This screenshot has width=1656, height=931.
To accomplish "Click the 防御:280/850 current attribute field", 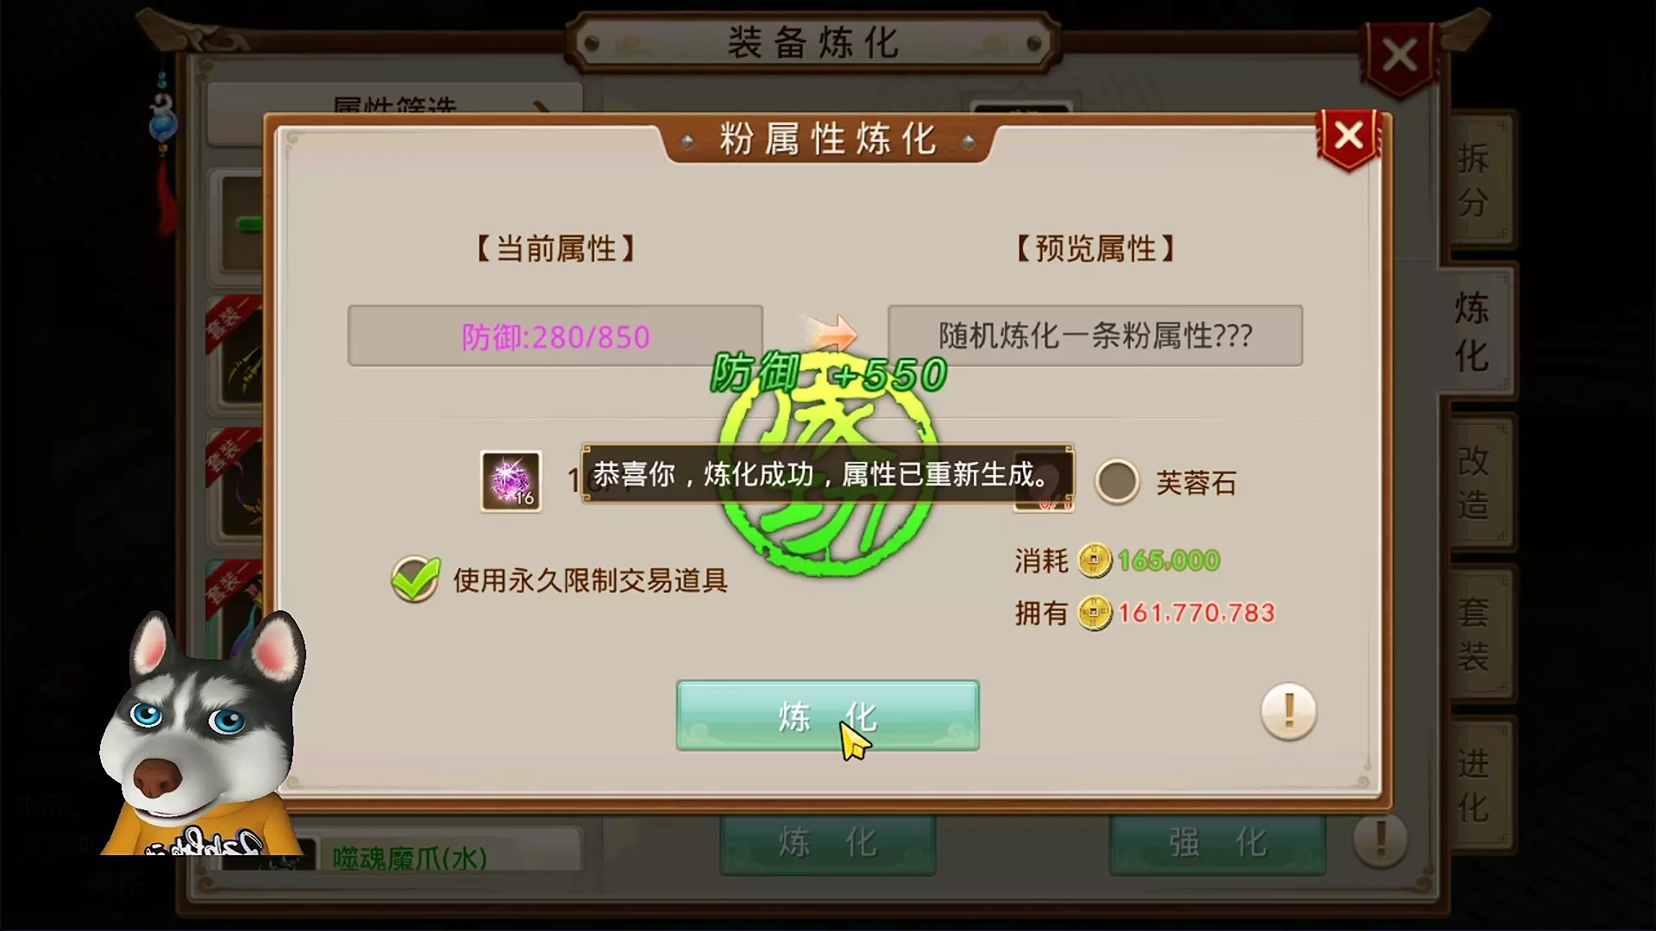I will [555, 335].
